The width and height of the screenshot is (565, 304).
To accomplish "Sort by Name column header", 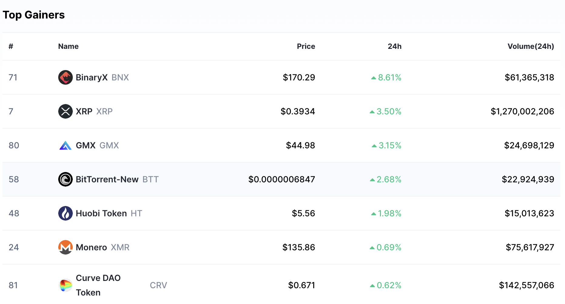I will click(68, 46).
